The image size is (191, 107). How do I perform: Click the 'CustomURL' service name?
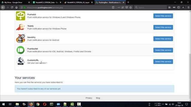pyautogui.click(x=33, y=60)
